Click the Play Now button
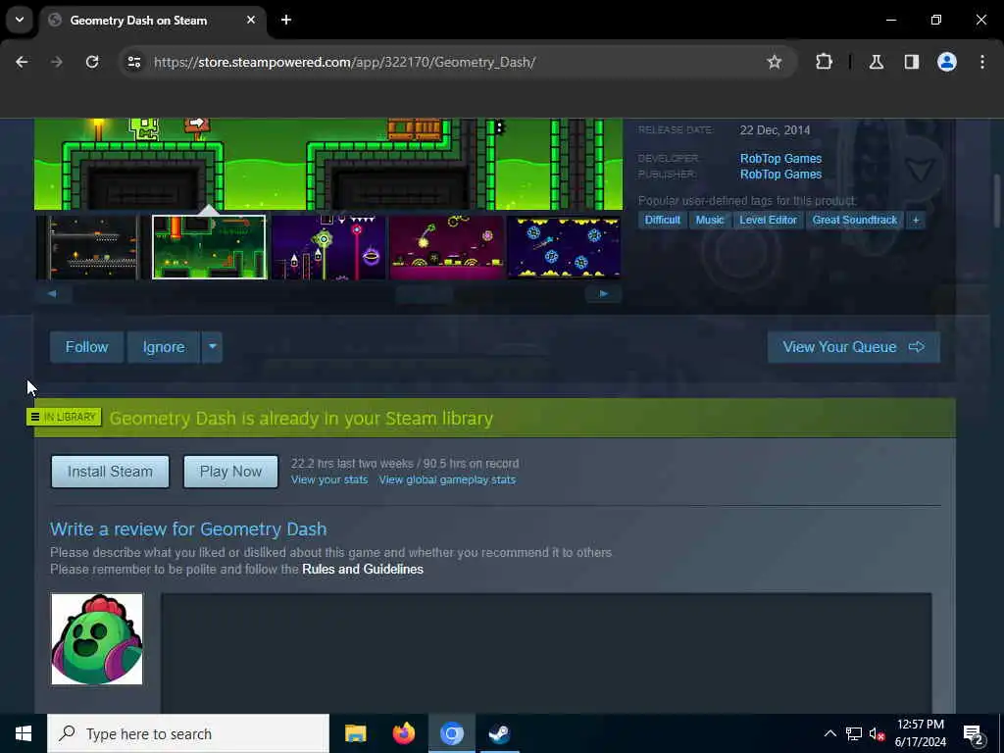This screenshot has height=753, width=1004. click(x=230, y=472)
